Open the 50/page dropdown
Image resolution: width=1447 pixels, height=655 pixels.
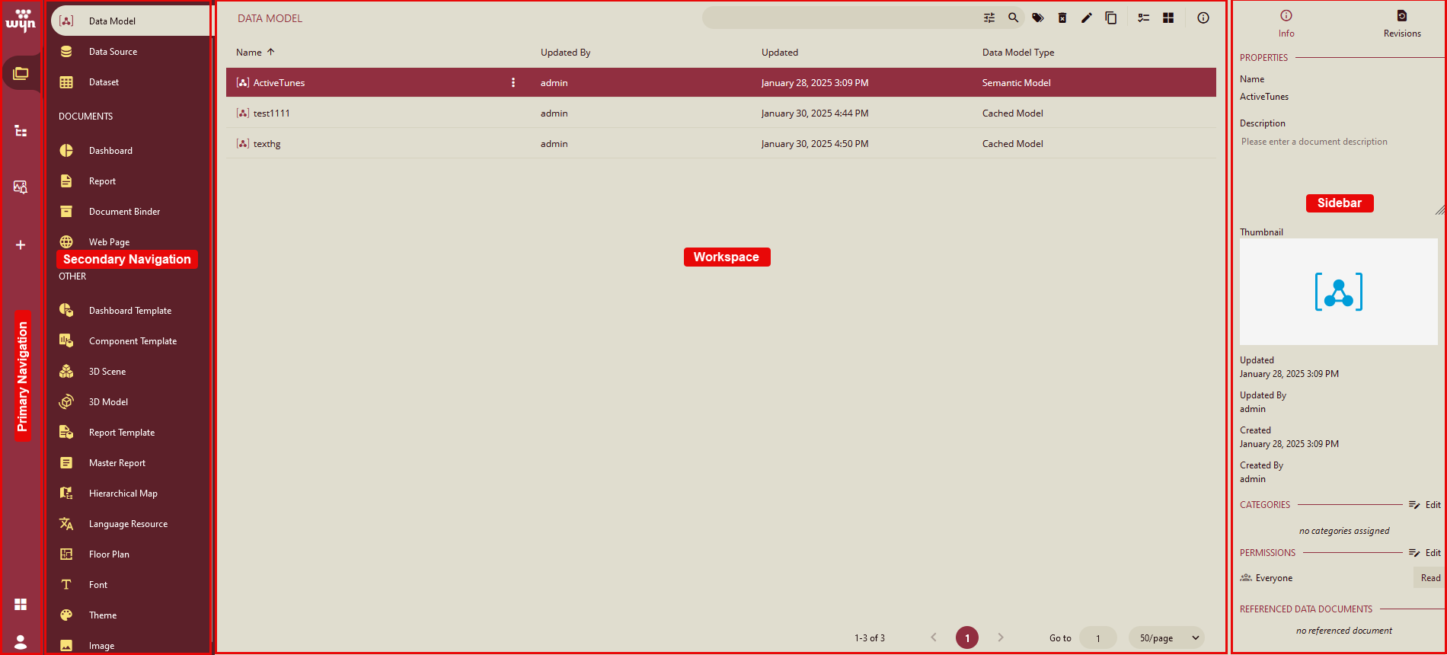[x=1168, y=637]
